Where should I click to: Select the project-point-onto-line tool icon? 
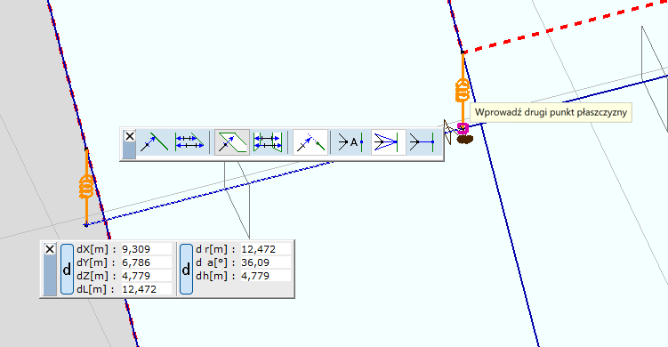(x=154, y=142)
